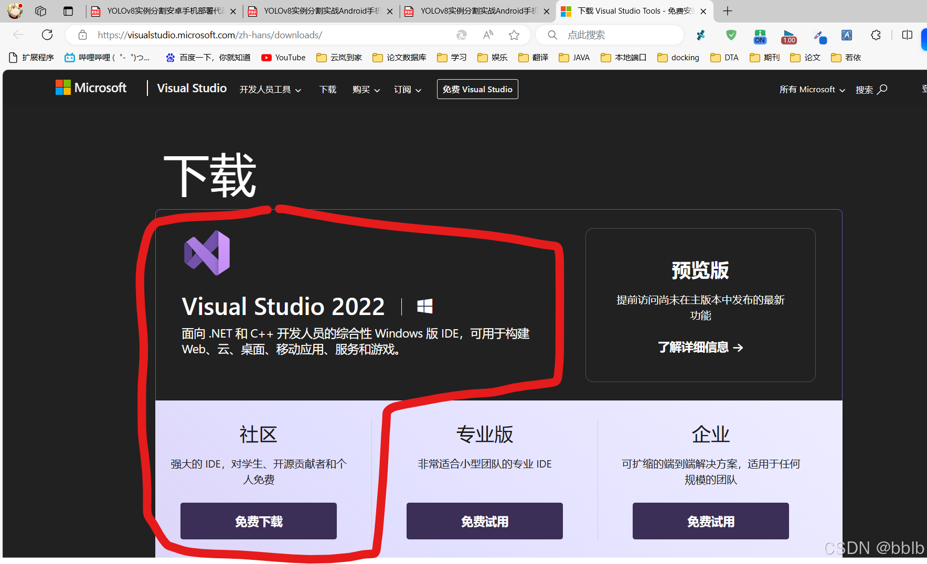Expand the 开发人员工具 dropdown menu
Image resolution: width=927 pixels, height=564 pixels.
270,90
